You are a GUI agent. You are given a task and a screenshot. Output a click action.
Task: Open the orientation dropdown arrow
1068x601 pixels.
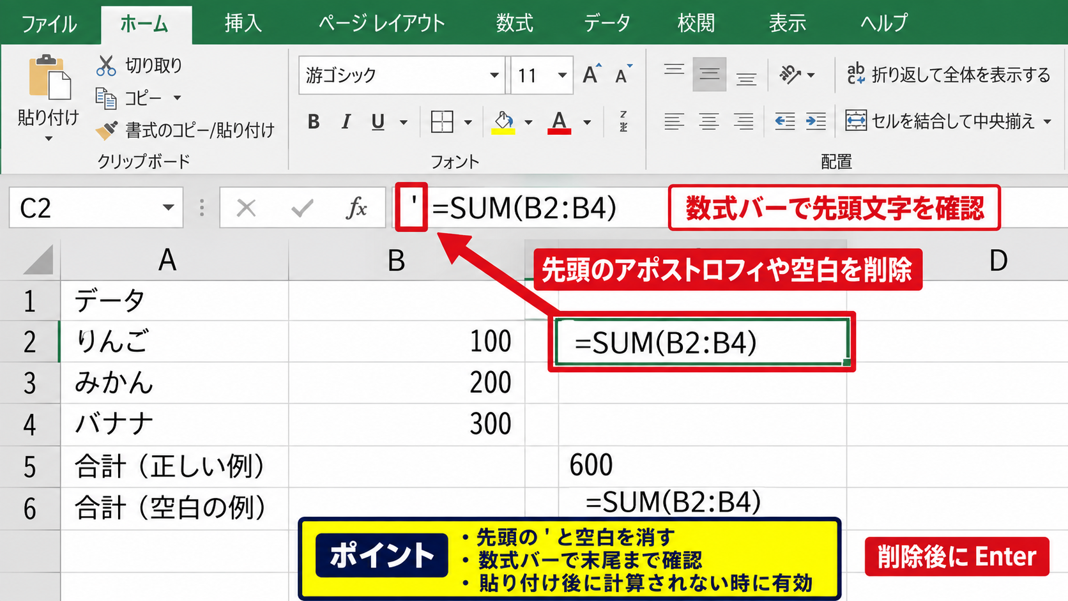click(x=811, y=75)
